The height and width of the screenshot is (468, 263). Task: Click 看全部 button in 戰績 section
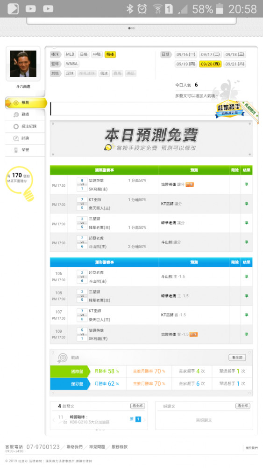click(237, 357)
